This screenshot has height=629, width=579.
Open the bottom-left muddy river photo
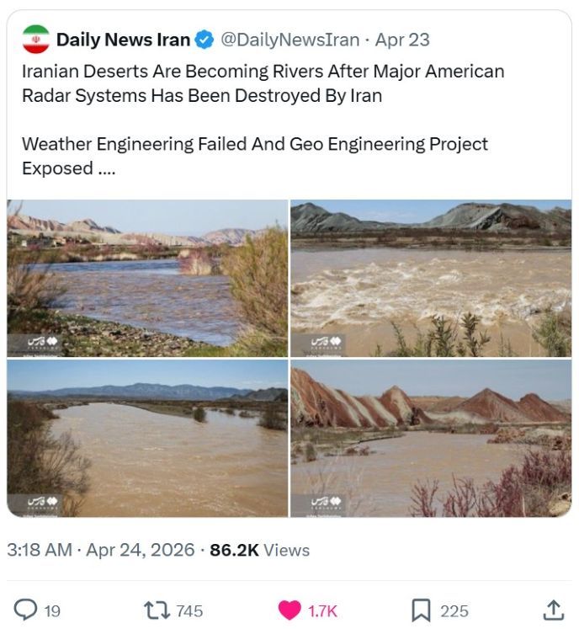(x=147, y=438)
